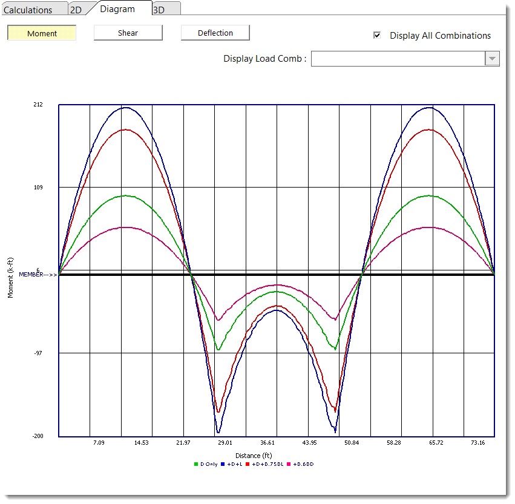Open the 2D tab

pyautogui.click(x=76, y=10)
